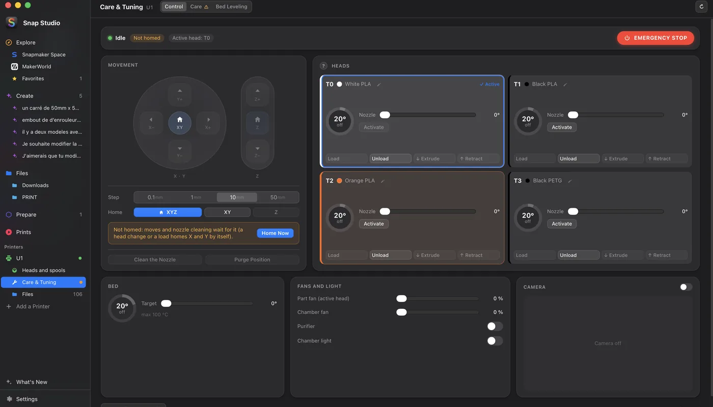Turn on the Camera switch
This screenshot has height=407, width=713.
point(686,287)
